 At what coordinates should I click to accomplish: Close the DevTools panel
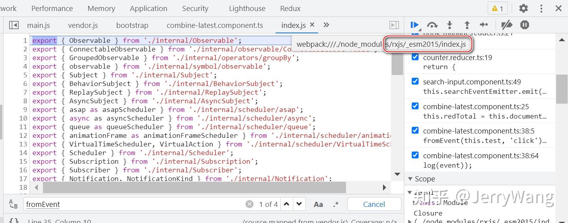(x=558, y=8)
